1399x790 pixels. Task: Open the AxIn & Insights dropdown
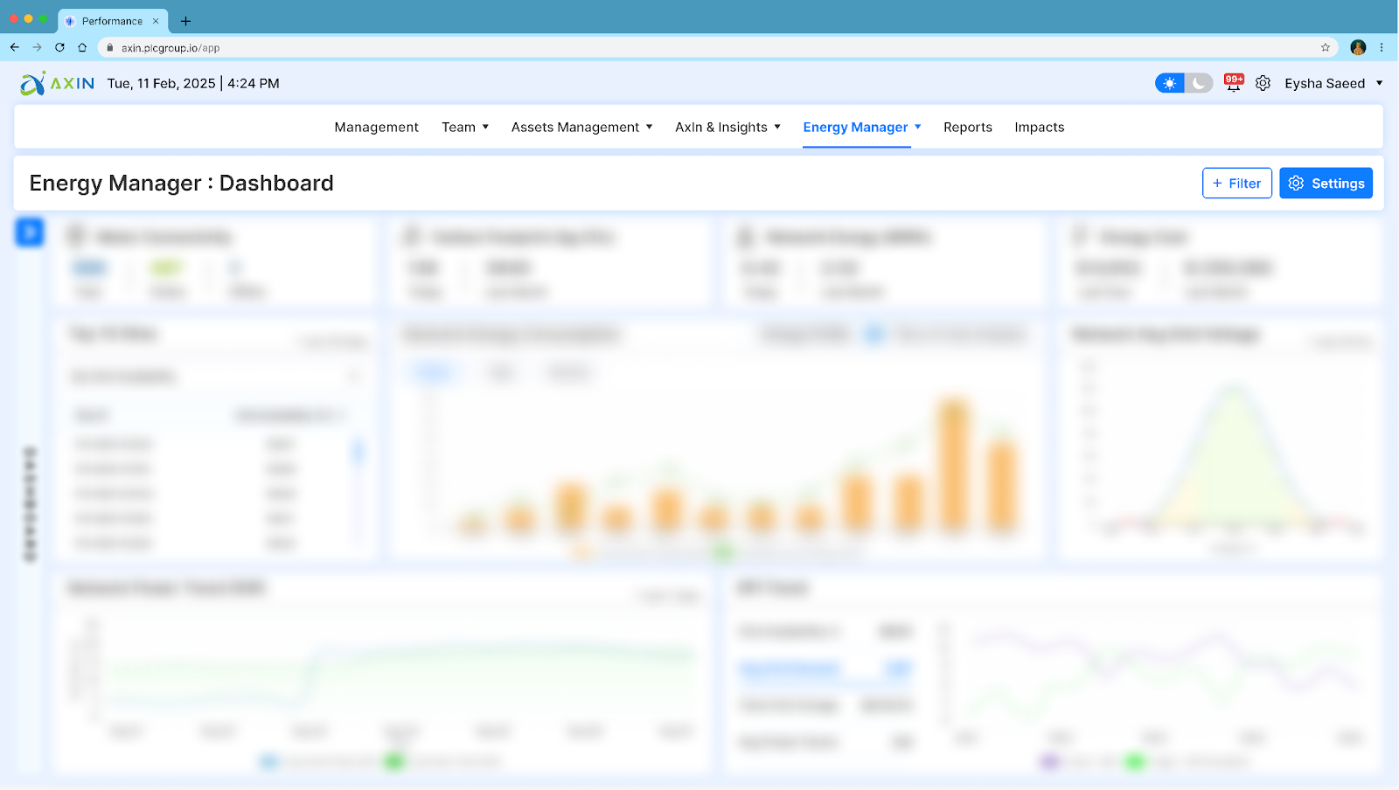click(x=727, y=128)
